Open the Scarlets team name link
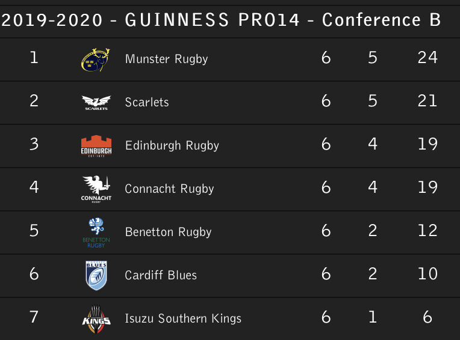460x340 pixels. (x=147, y=102)
